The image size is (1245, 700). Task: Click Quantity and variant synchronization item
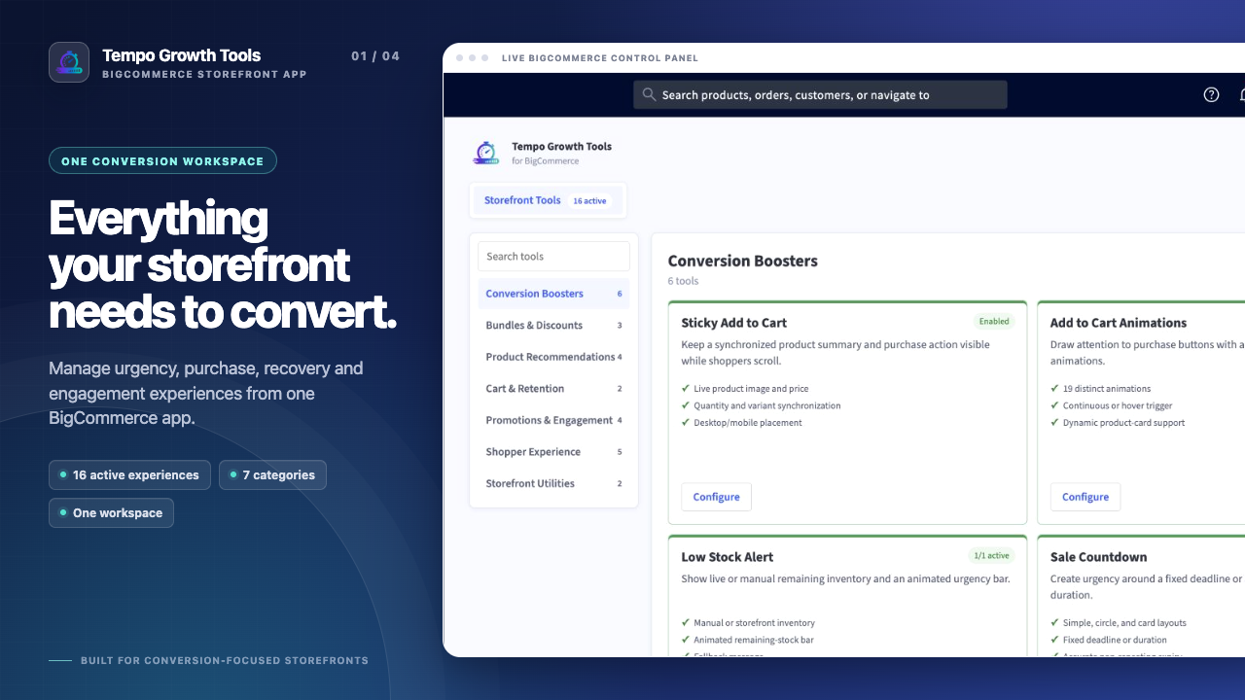pyautogui.click(x=761, y=405)
